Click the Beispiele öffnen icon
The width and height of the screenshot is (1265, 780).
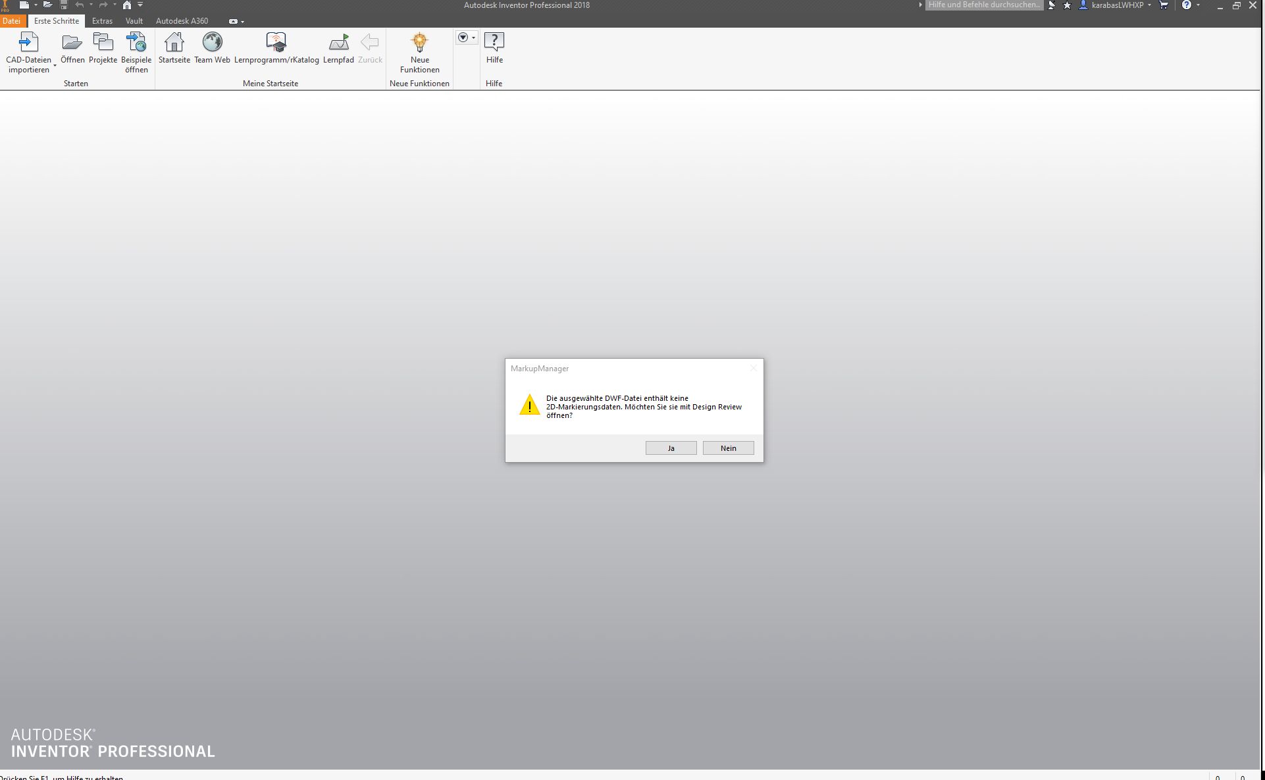click(x=136, y=43)
